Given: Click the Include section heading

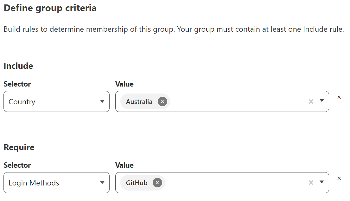Looking at the screenshot, I should (x=18, y=66).
